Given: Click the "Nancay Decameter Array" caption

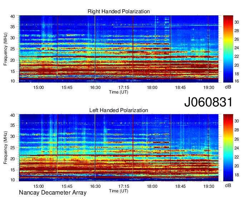Looking at the screenshot, I should click(53, 192).
